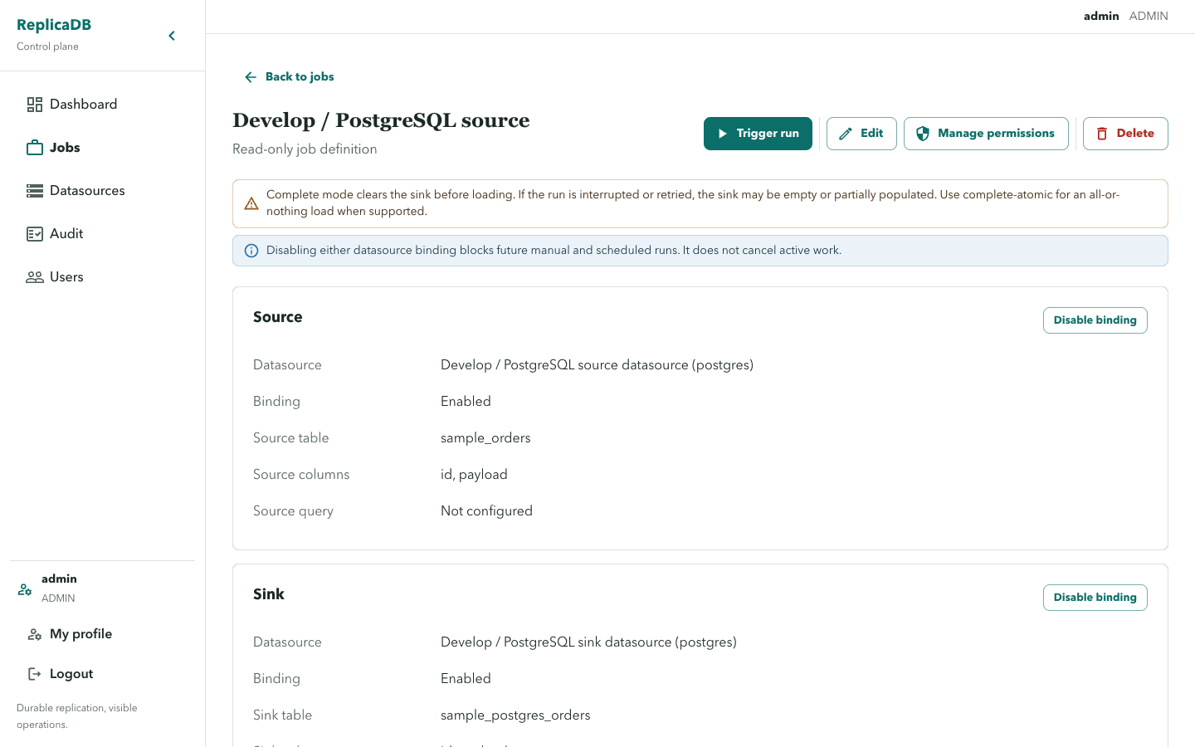Click the Trigger run button
The height and width of the screenshot is (747, 1195).
tap(758, 134)
